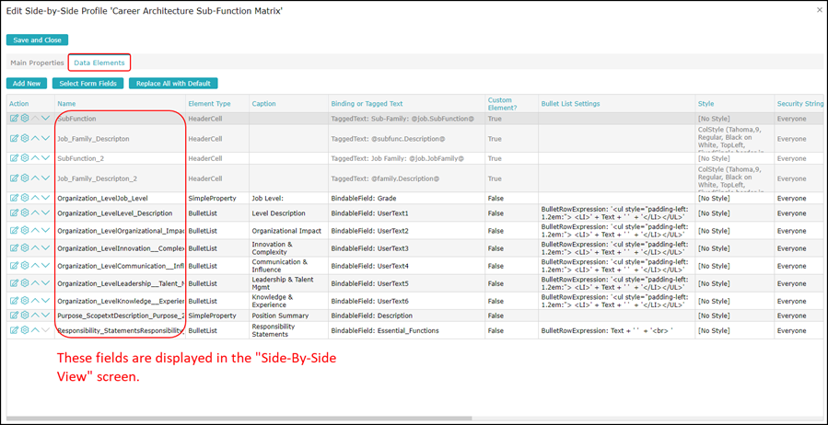Viewport: 828px width, 425px height.
Task: Click the Add New button
Action: (x=27, y=84)
